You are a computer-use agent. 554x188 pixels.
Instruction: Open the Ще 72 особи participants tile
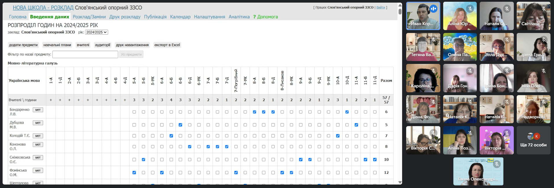(533, 141)
